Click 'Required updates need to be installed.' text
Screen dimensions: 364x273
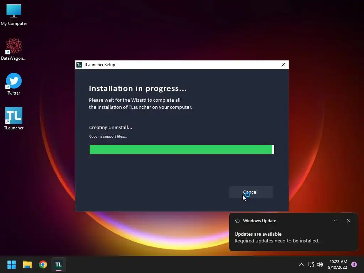(277, 241)
